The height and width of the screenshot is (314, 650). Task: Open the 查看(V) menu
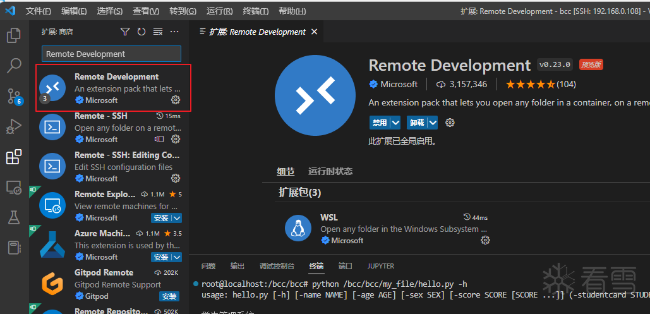(146, 11)
